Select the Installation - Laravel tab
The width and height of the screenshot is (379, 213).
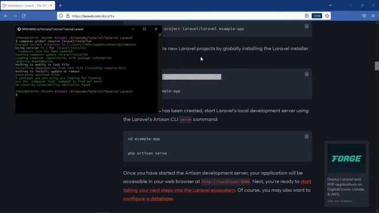click(28, 5)
